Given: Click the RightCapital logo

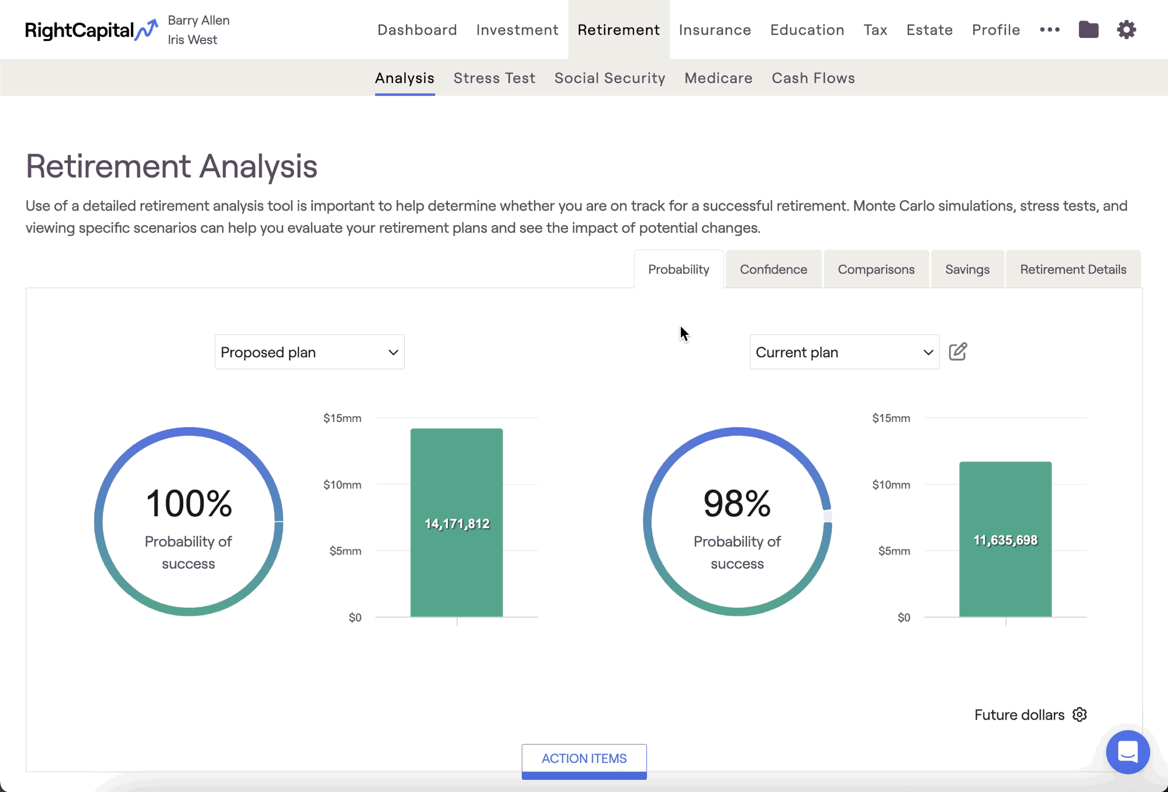Looking at the screenshot, I should 91,30.
